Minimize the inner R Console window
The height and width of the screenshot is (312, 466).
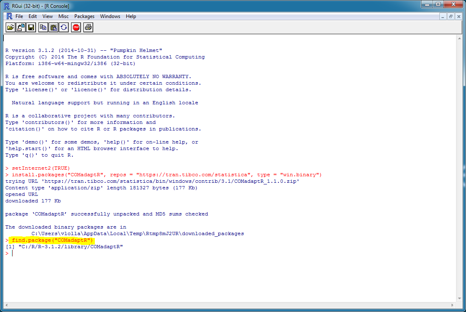(x=443, y=17)
